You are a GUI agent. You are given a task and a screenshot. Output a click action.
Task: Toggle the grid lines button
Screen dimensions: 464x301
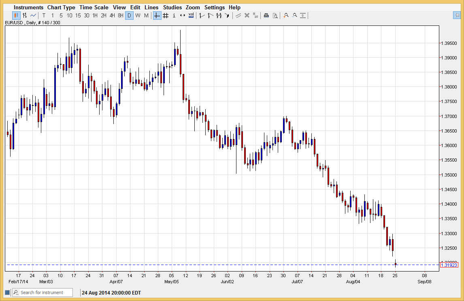(165, 16)
